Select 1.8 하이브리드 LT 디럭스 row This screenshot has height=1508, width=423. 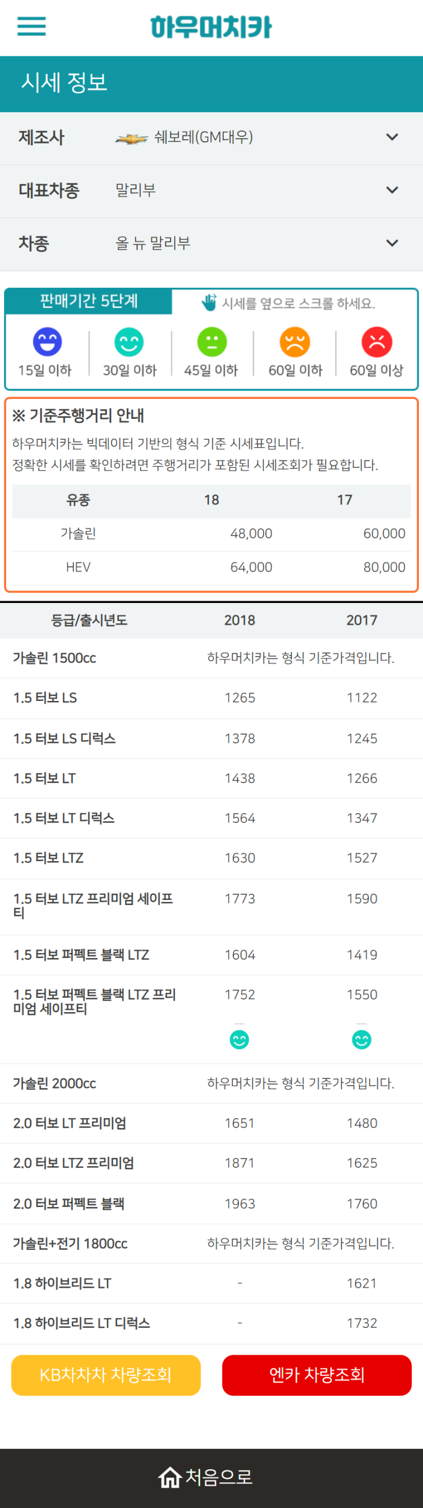[x=211, y=1323]
